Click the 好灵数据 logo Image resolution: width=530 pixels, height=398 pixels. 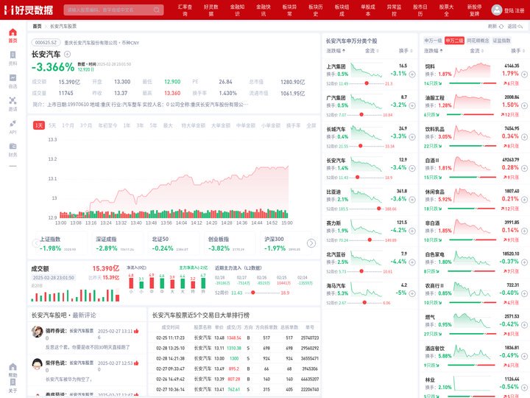click(29, 10)
